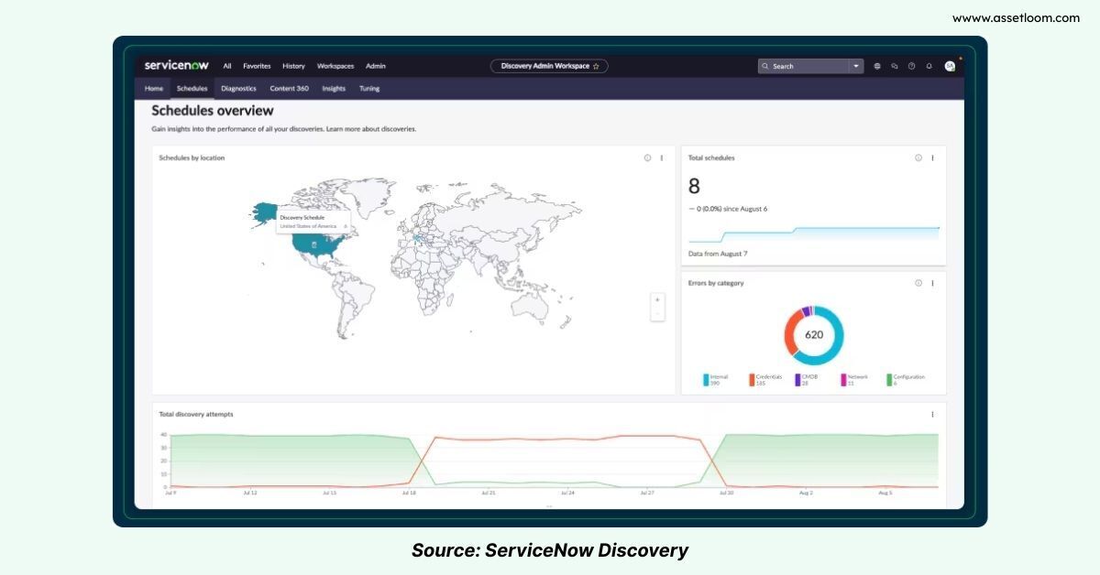Select the blue Internal donut segment
The height and width of the screenshot is (575, 1100).
[x=836, y=341]
